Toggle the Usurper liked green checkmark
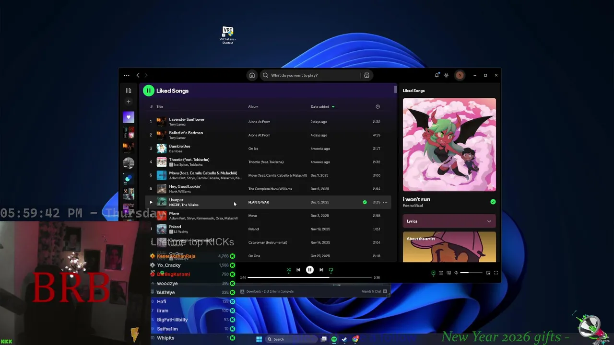This screenshot has height=345, width=614. (365, 202)
